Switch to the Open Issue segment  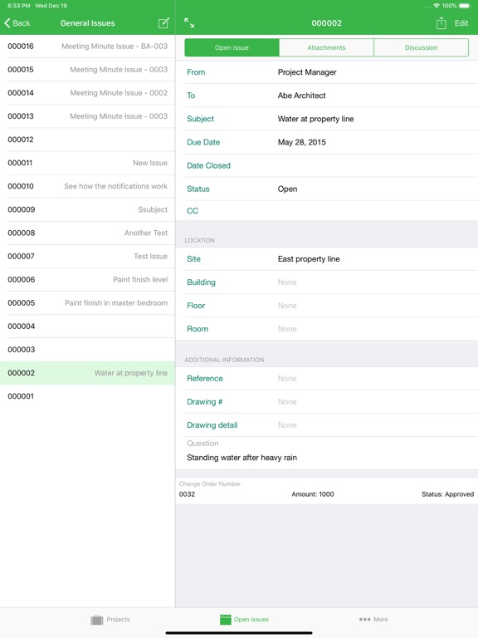tap(232, 47)
